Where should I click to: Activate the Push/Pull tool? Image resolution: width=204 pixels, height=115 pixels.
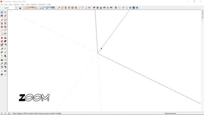(5, 38)
